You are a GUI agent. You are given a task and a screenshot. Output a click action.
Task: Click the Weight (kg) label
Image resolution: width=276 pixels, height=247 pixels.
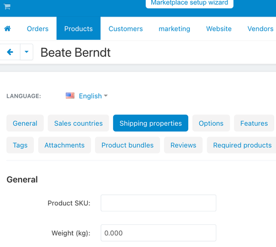pos(71,233)
